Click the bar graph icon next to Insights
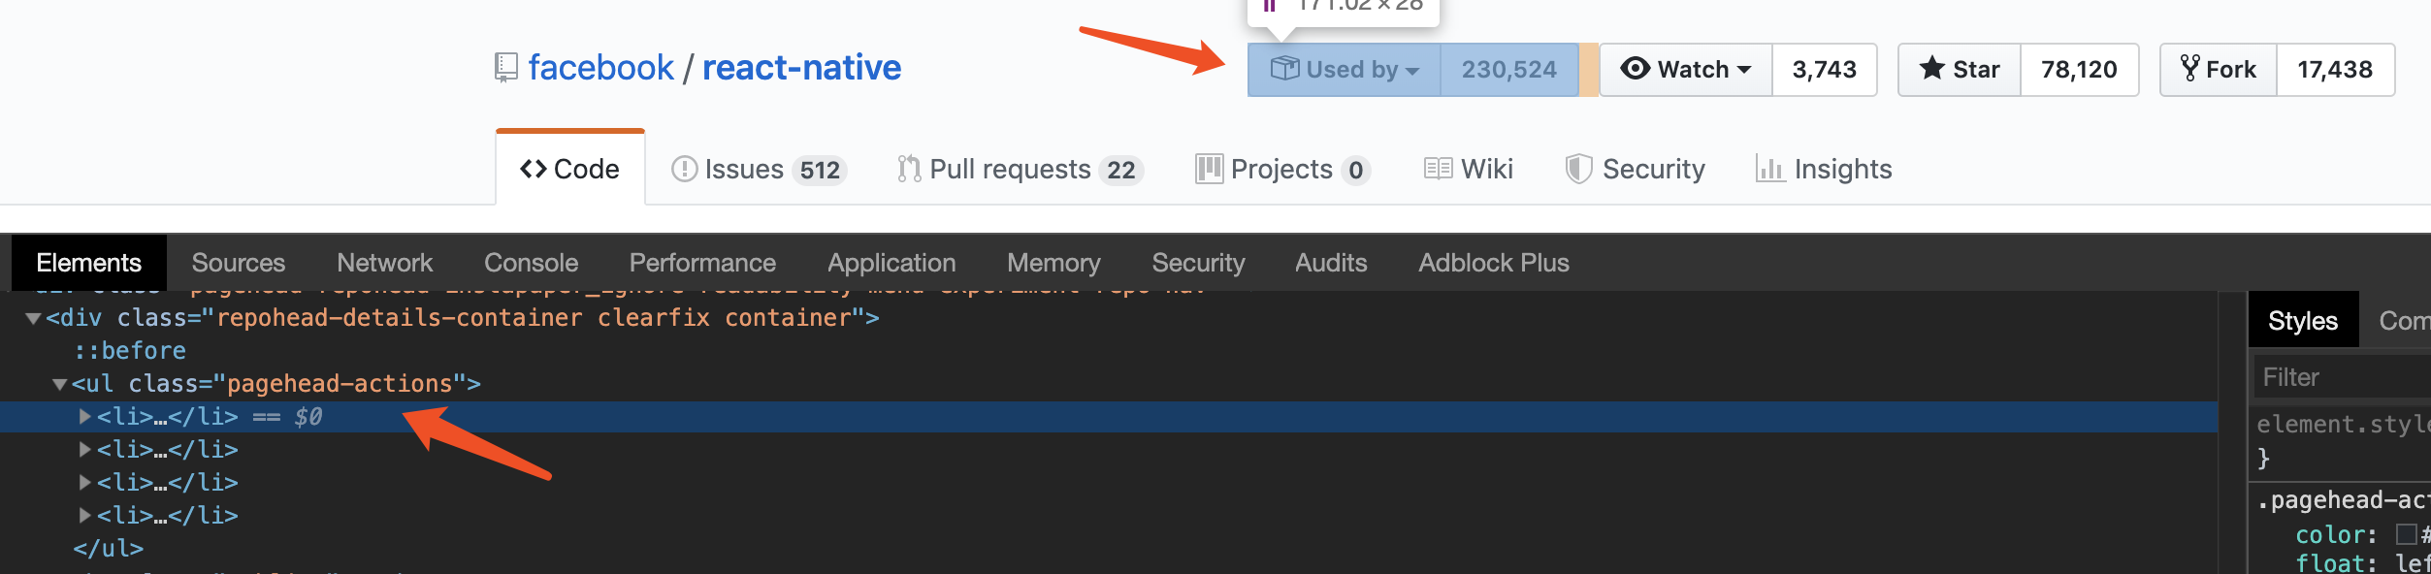The width and height of the screenshot is (2431, 574). pos(1770,169)
